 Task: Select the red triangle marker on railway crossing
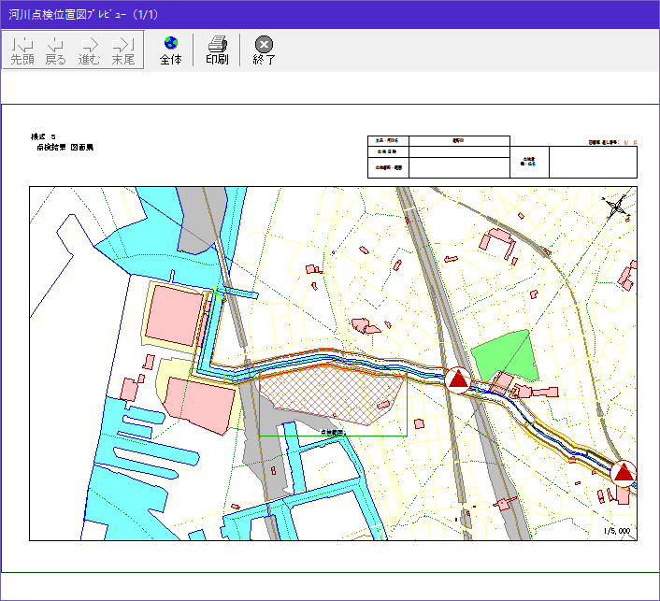(x=458, y=379)
